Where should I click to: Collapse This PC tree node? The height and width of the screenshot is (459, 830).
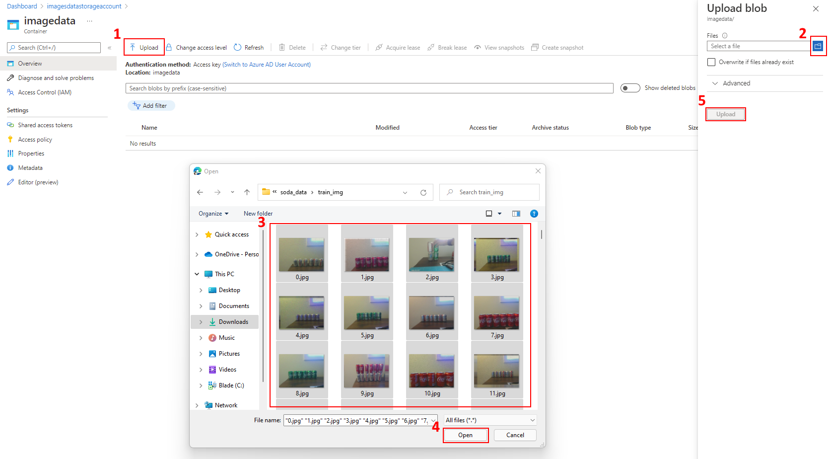pyautogui.click(x=197, y=274)
